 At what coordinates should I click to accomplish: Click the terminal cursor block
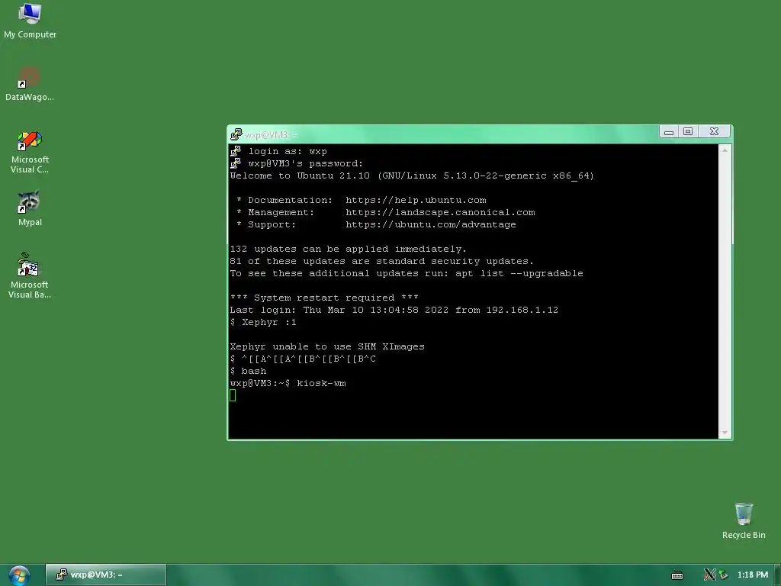(x=233, y=396)
